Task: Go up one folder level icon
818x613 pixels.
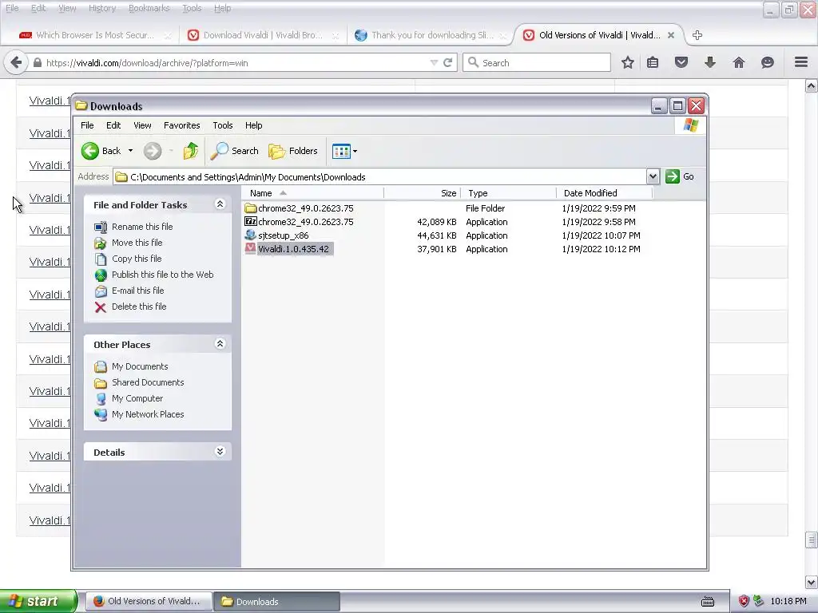Action: (190, 151)
